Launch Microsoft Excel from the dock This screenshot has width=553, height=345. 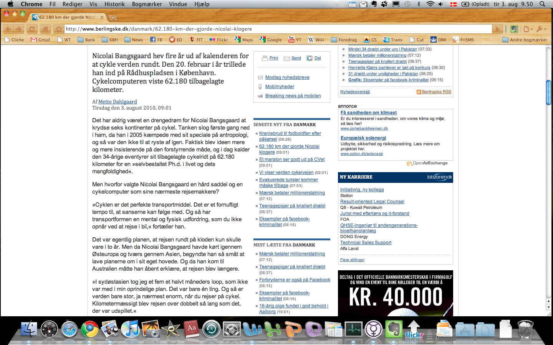pos(273,329)
